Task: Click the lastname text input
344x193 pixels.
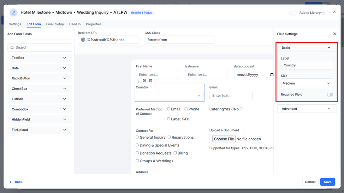Action: 206,74
